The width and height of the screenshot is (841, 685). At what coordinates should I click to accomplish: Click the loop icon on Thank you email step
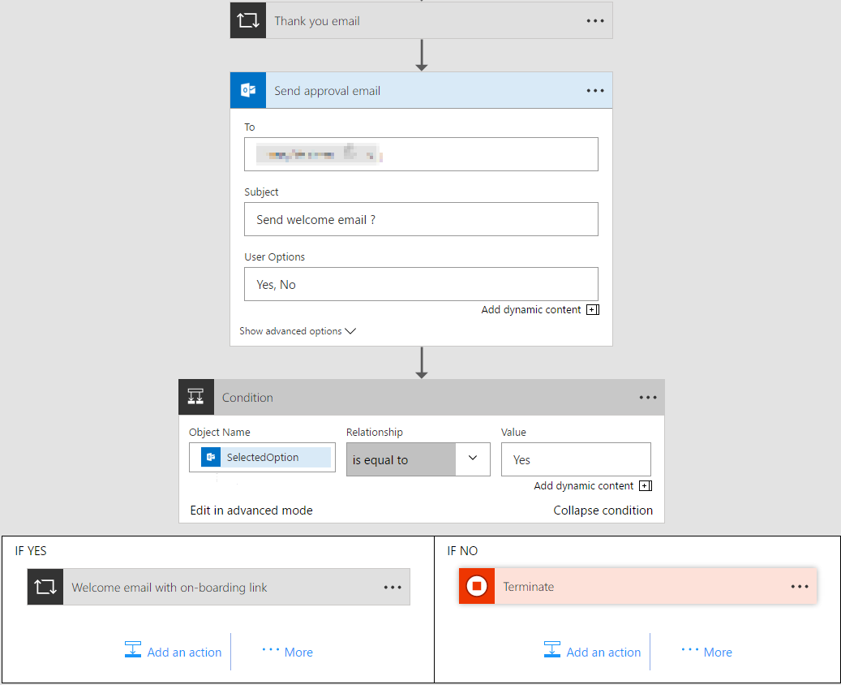click(x=248, y=21)
